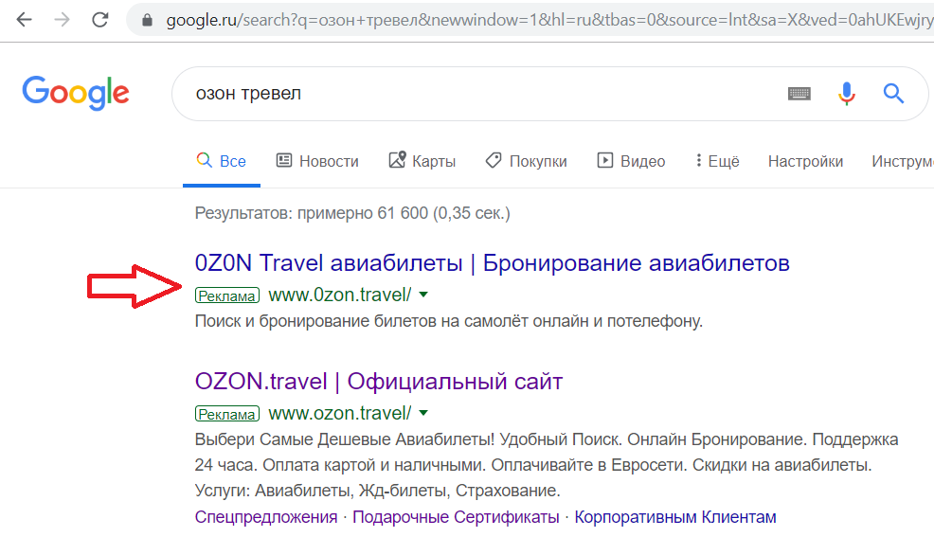Viewport: 934px width, 555px height.
Task: Switch to the Новости tab
Action: [317, 161]
